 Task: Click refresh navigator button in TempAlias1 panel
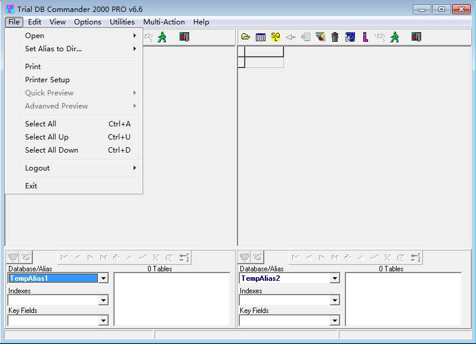[169, 258]
